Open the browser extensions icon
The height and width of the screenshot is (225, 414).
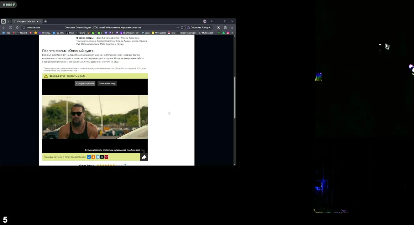pos(225,27)
